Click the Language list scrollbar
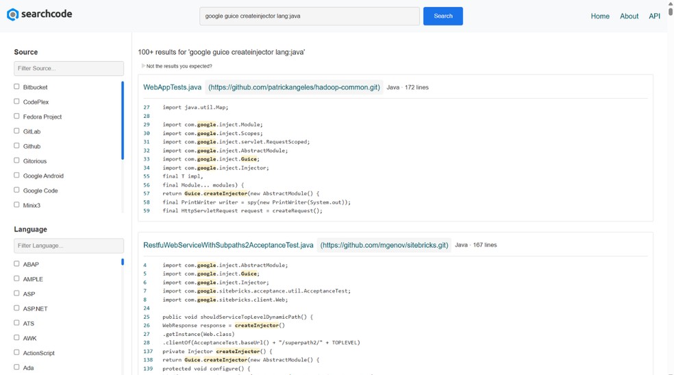The image size is (674, 375). 123,261
